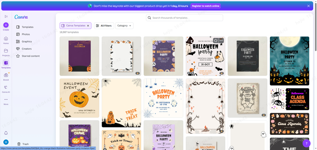Open the white ghost and spider template
The width and height of the screenshot is (317, 150).
tap(247, 135)
